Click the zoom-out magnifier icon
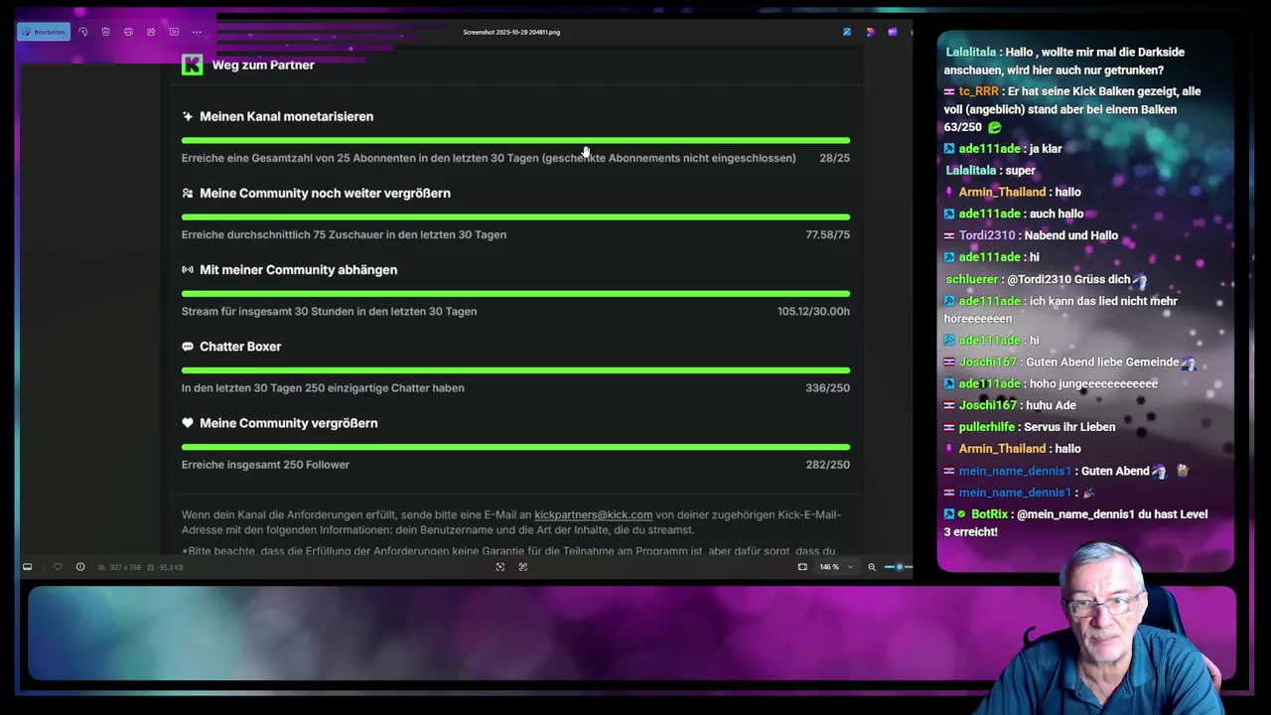The image size is (1271, 715). (872, 567)
